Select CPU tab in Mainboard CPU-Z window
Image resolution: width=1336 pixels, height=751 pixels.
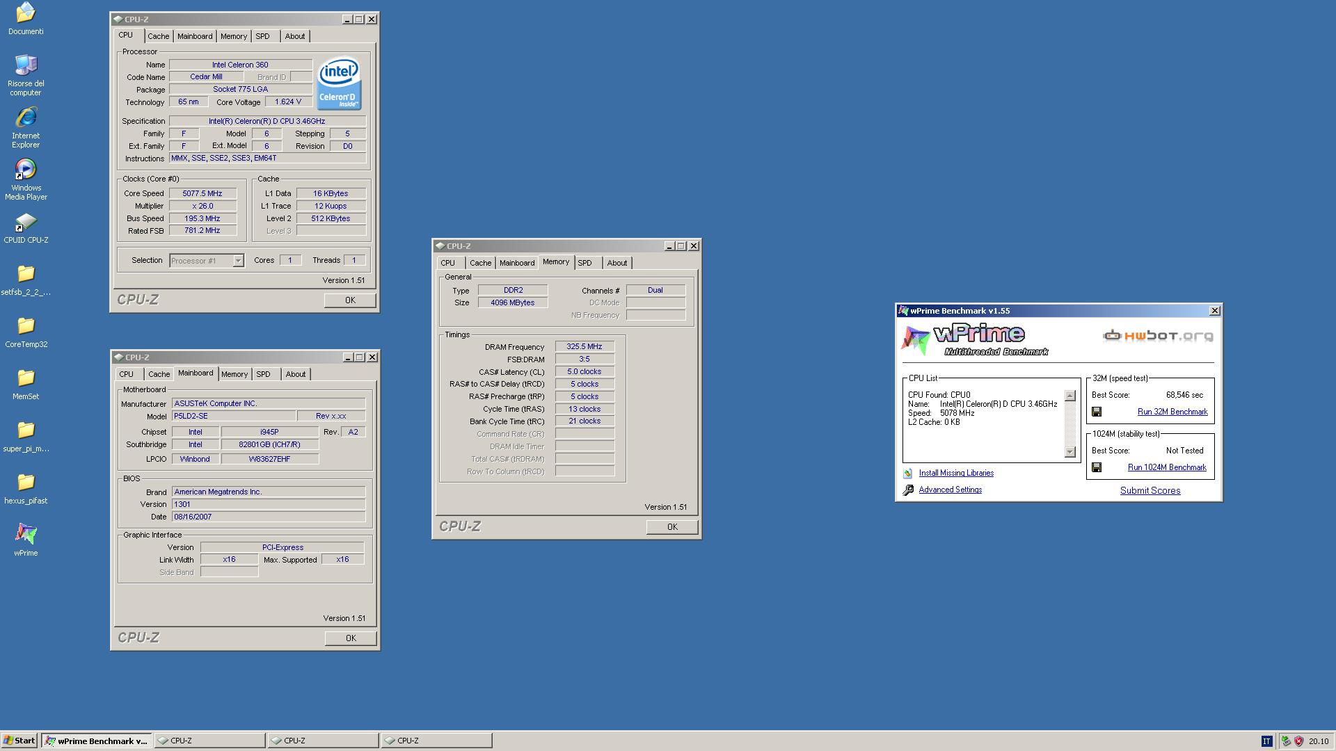126,374
